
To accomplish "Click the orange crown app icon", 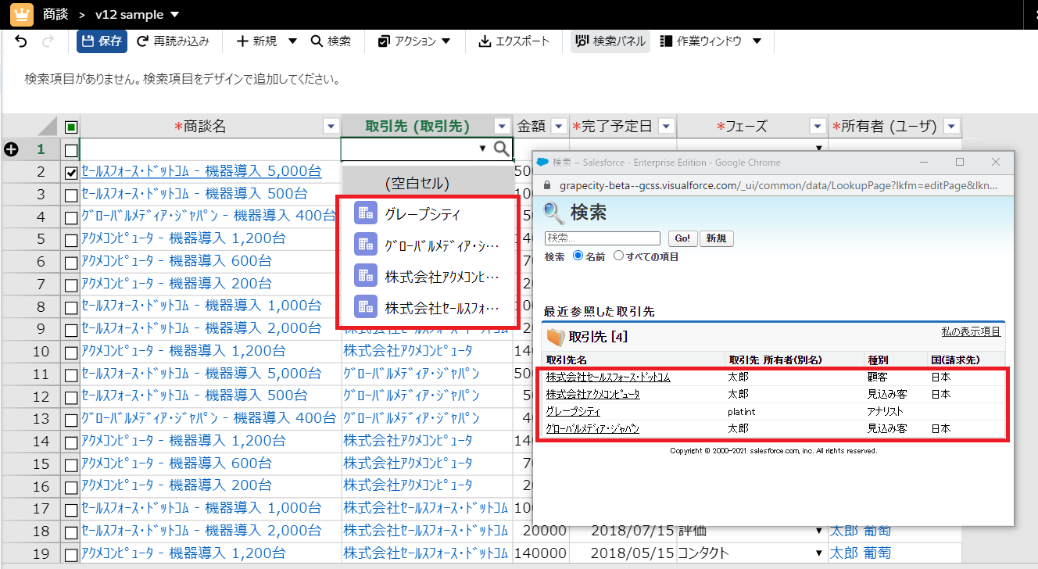I will coord(21,14).
